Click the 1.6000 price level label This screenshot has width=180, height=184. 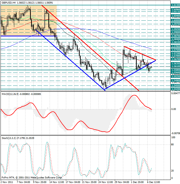pyautogui.click(x=175, y=20)
